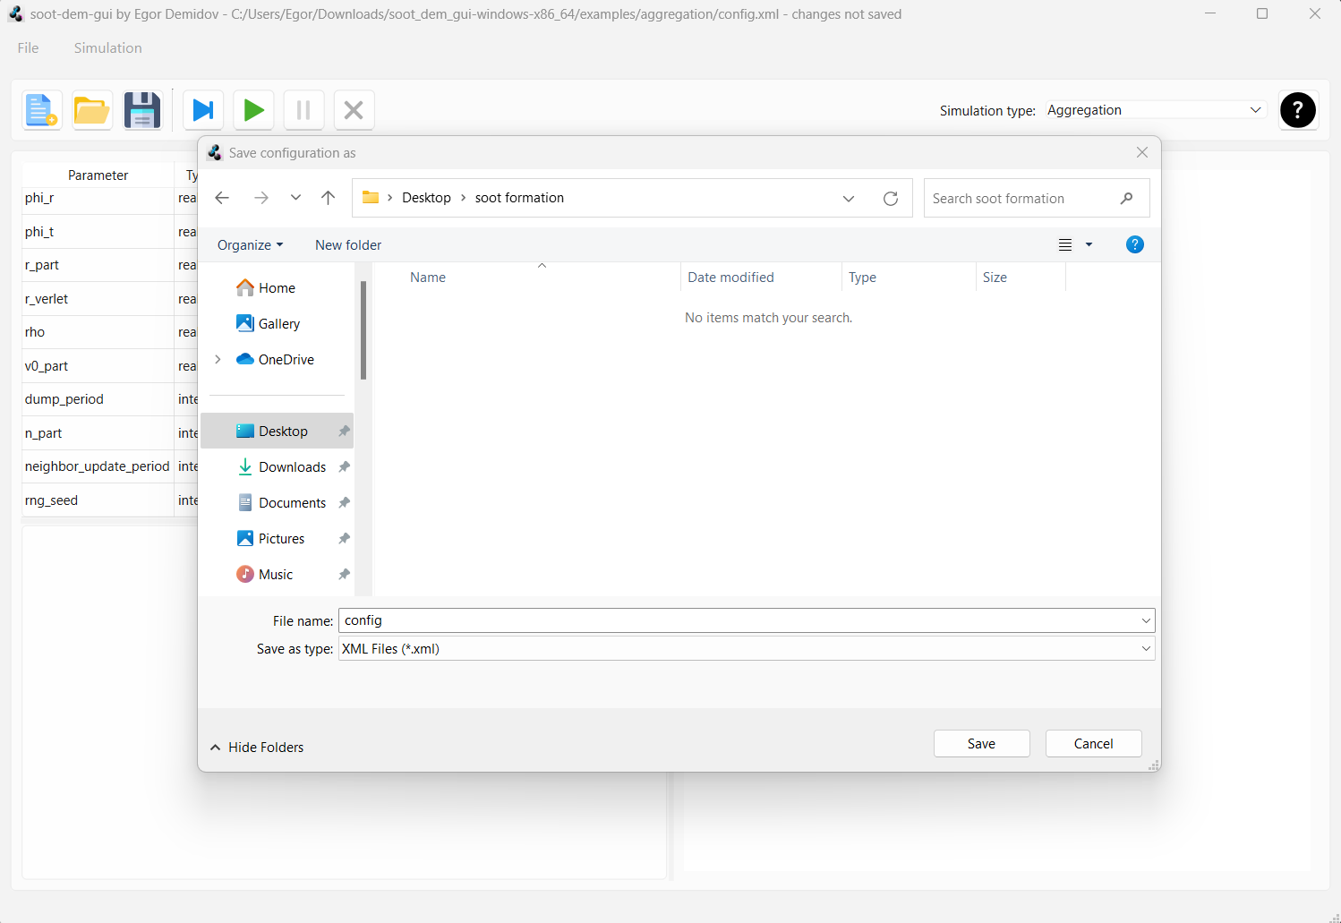Click soot formation in the breadcrumb
Screen dimensions: 1341x923
click(519, 198)
